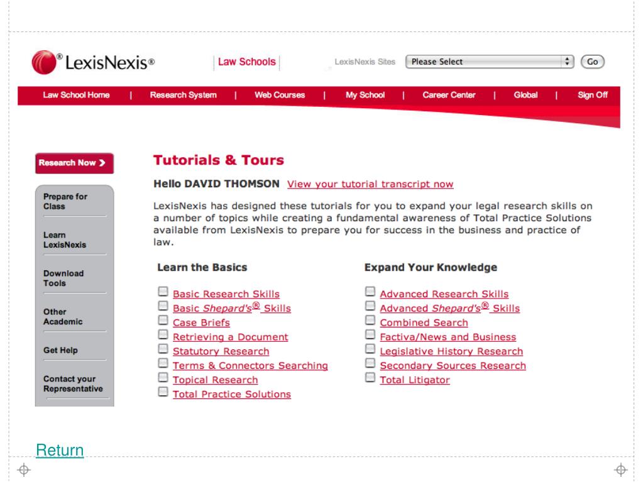Tick the Advanced Shepard's Skills checkbox
Viewport: 643px width, 482px height.
click(x=370, y=306)
